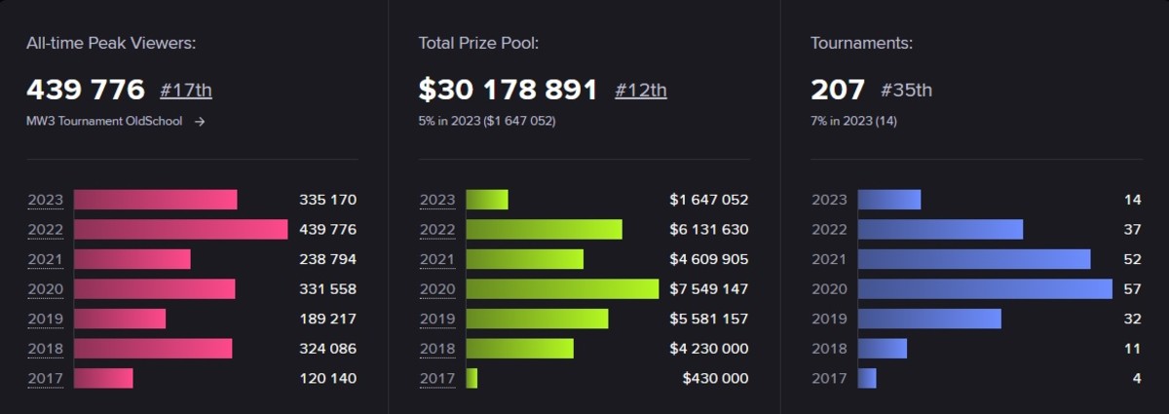This screenshot has height=414, width=1169.
Task: Click the pink 2022 peak viewers bar
Action: pyautogui.click(x=180, y=230)
